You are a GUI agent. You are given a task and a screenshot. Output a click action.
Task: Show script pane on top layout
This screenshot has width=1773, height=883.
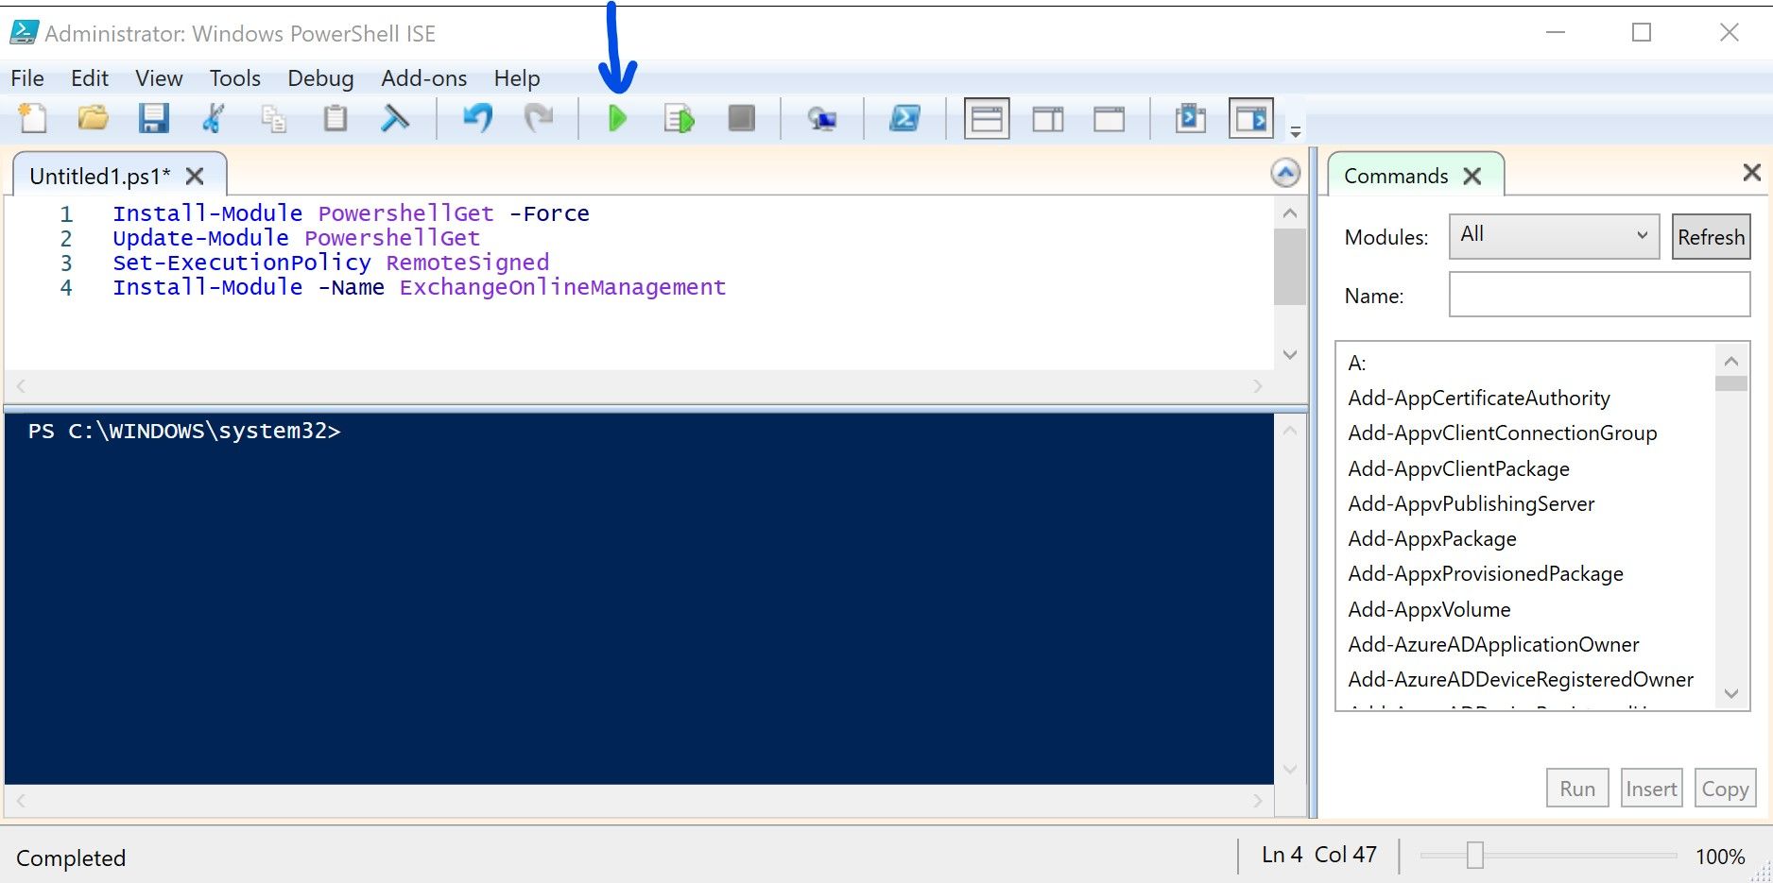(987, 119)
